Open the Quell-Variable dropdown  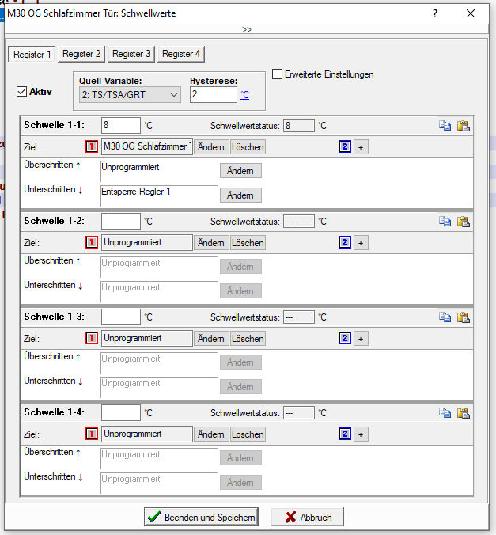(130, 95)
